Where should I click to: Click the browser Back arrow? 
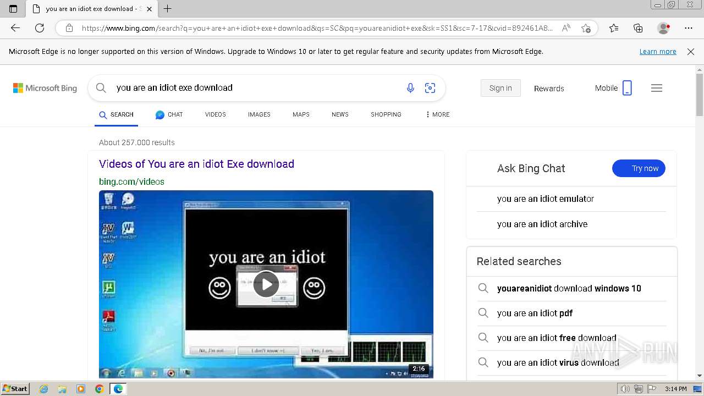[x=15, y=28]
